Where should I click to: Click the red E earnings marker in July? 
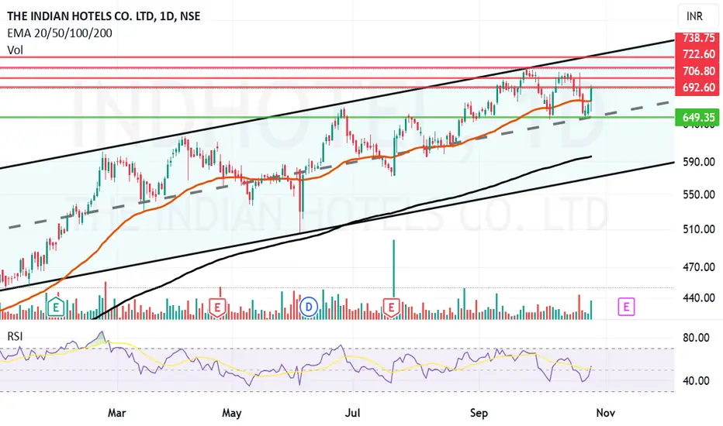tap(391, 307)
